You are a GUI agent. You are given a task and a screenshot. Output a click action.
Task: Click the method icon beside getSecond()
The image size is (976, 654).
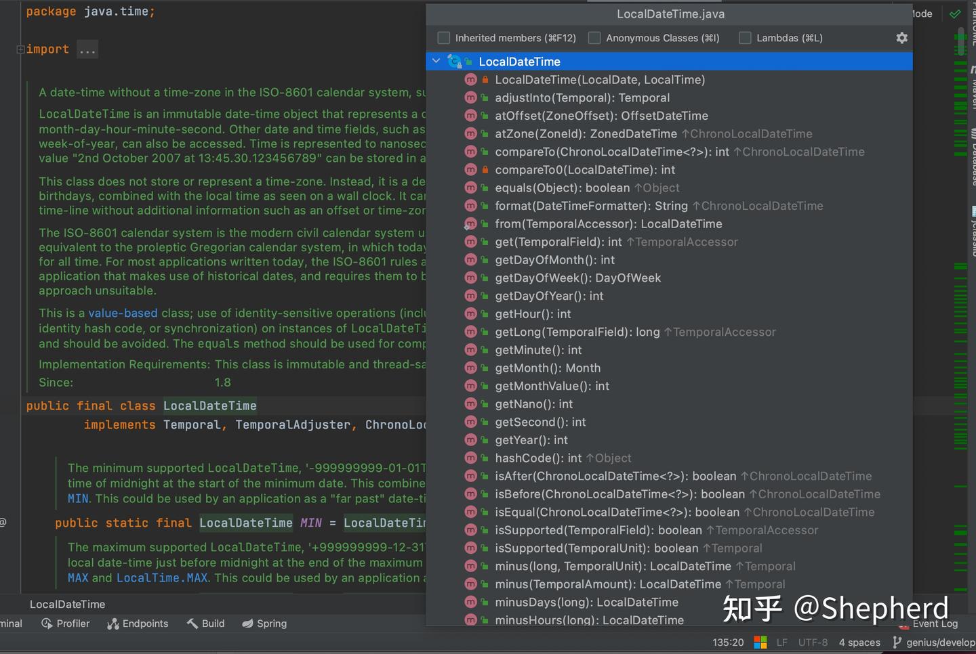(x=470, y=422)
